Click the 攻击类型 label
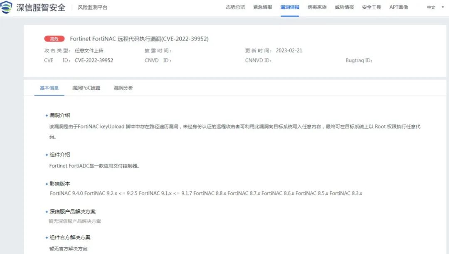The width and height of the screenshot is (449, 254). 57,51
